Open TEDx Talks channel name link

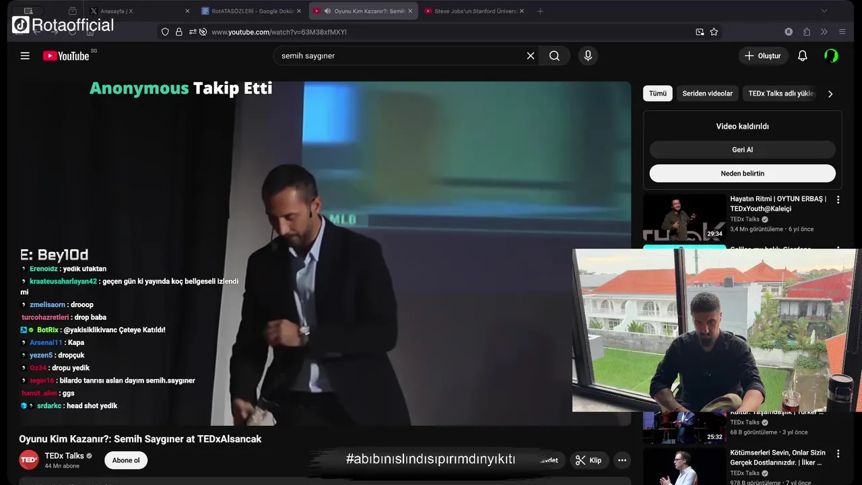click(x=64, y=456)
